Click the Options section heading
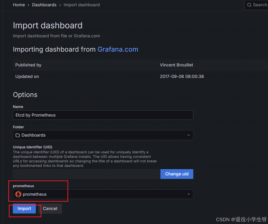 click(25, 95)
